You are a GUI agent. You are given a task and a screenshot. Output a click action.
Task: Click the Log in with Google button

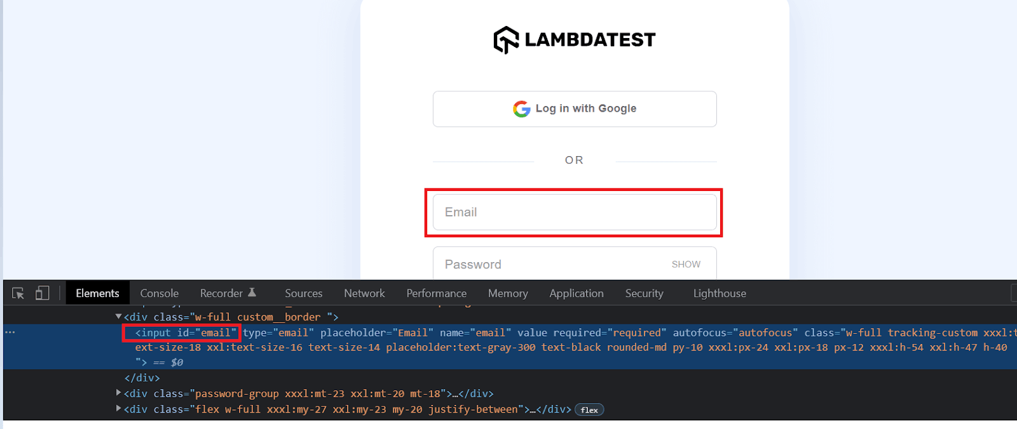(574, 109)
